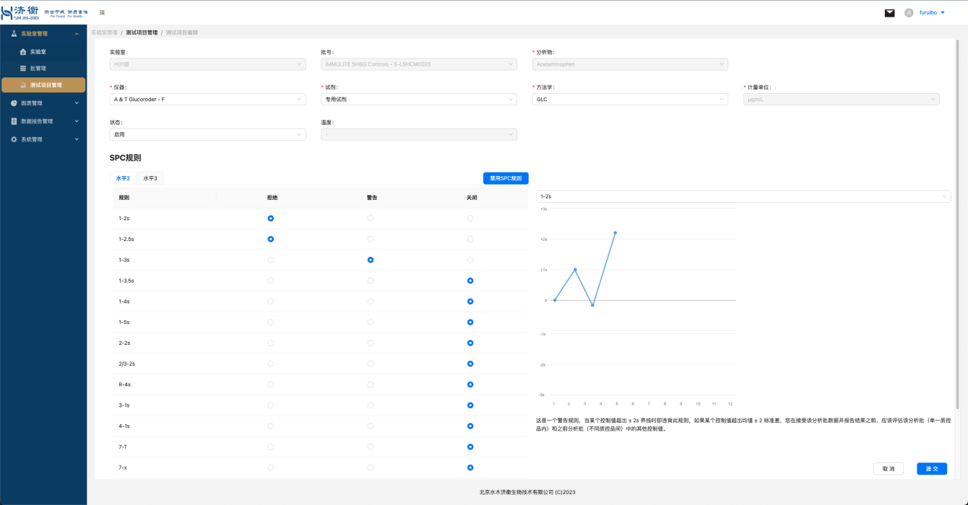Click the 提交 submit button
Viewport: 968px width, 505px height.
pyautogui.click(x=931, y=469)
